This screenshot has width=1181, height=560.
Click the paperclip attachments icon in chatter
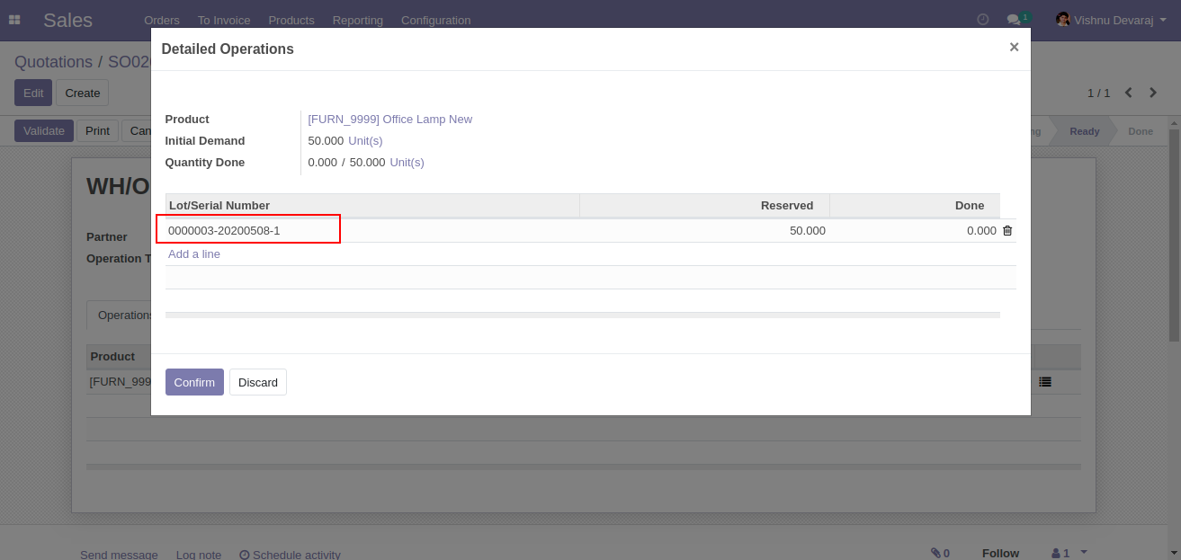tap(935, 553)
